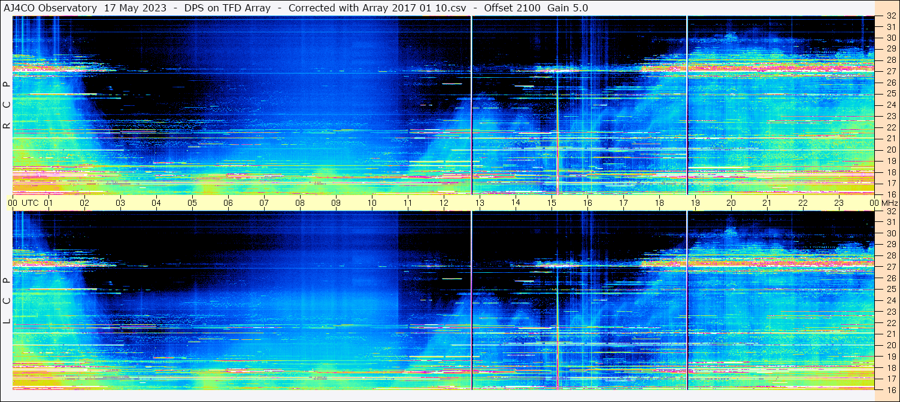
Task: Select the 06 hour mark on time axis
Action: (x=228, y=203)
